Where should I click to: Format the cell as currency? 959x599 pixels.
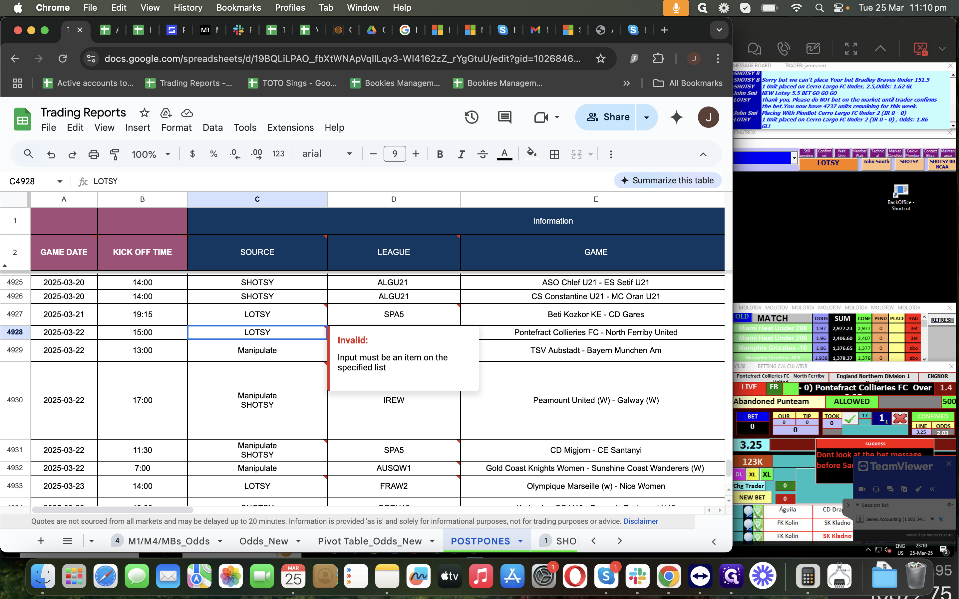[192, 154]
